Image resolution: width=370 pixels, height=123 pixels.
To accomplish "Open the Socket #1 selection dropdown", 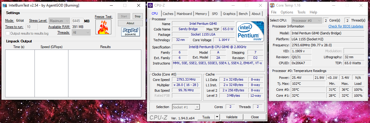I will [186, 107].
